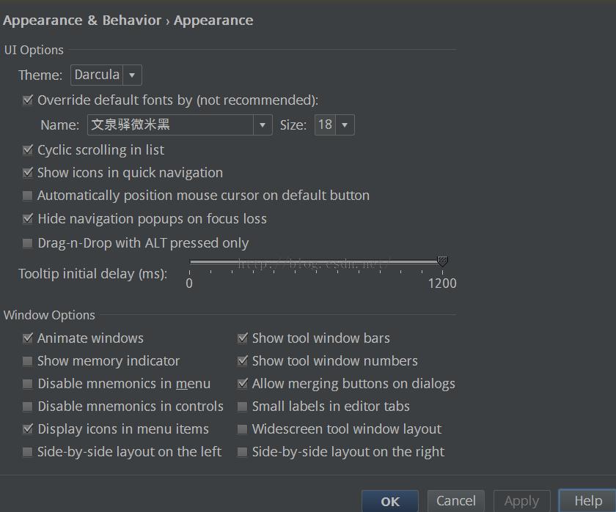Click the Appearance & Behavior breadcrumb

click(x=82, y=21)
